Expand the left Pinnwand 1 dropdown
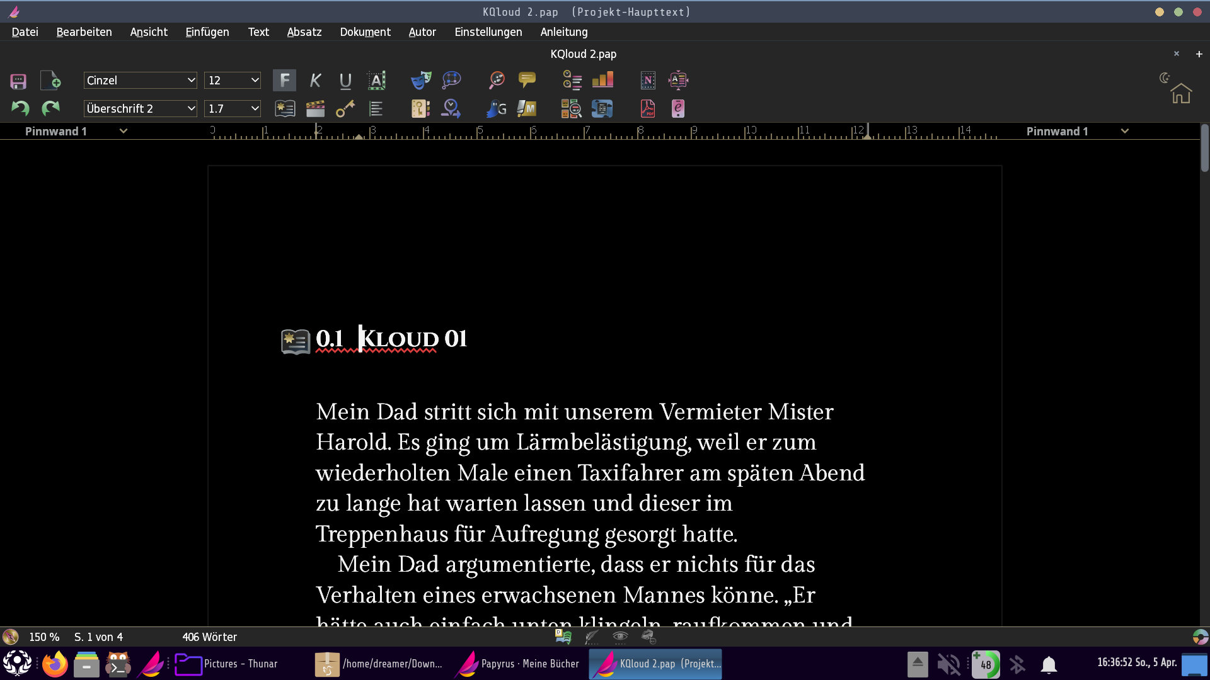Screen dimensions: 1210x680 (124, 131)
